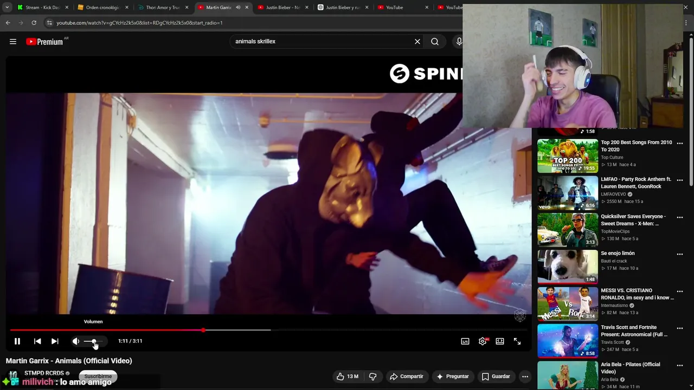Screen dimensions: 694x390
Task: Open options menu for Se enojo limón
Action: click(x=680, y=254)
